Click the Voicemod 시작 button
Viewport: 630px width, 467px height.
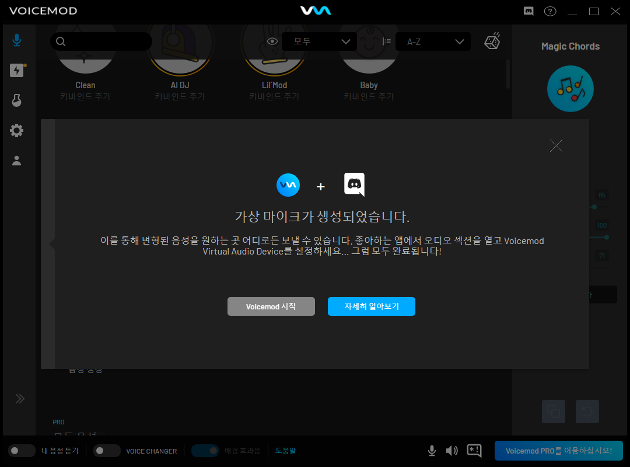point(271,306)
